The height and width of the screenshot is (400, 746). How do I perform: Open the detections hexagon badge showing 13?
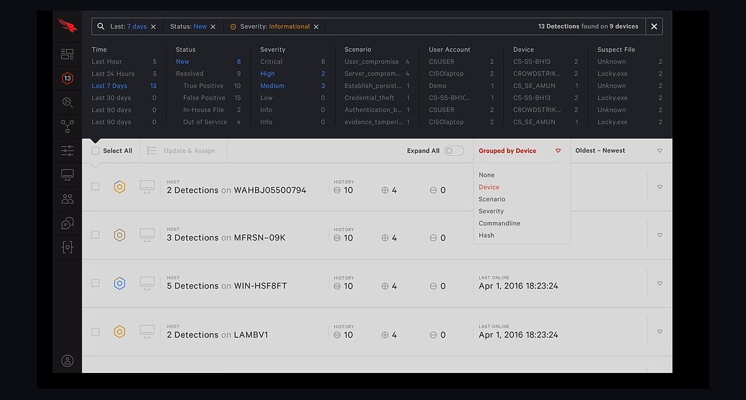(67, 78)
